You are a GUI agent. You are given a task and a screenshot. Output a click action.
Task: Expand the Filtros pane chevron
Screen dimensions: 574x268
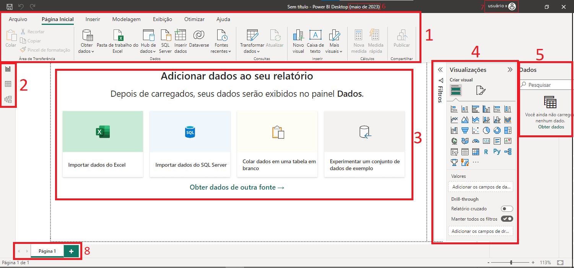point(440,70)
